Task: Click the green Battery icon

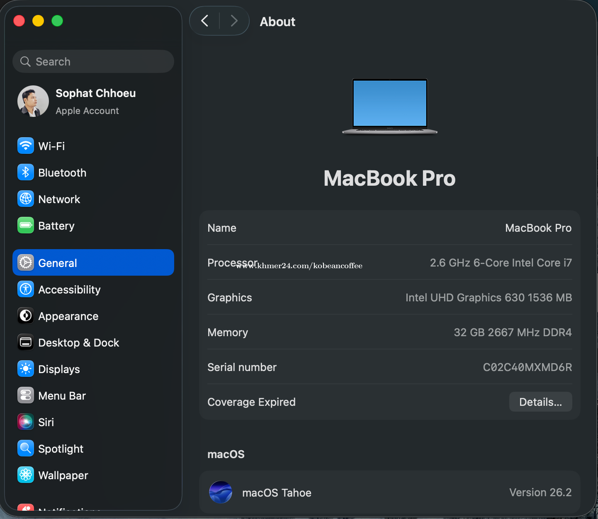Action: click(26, 226)
